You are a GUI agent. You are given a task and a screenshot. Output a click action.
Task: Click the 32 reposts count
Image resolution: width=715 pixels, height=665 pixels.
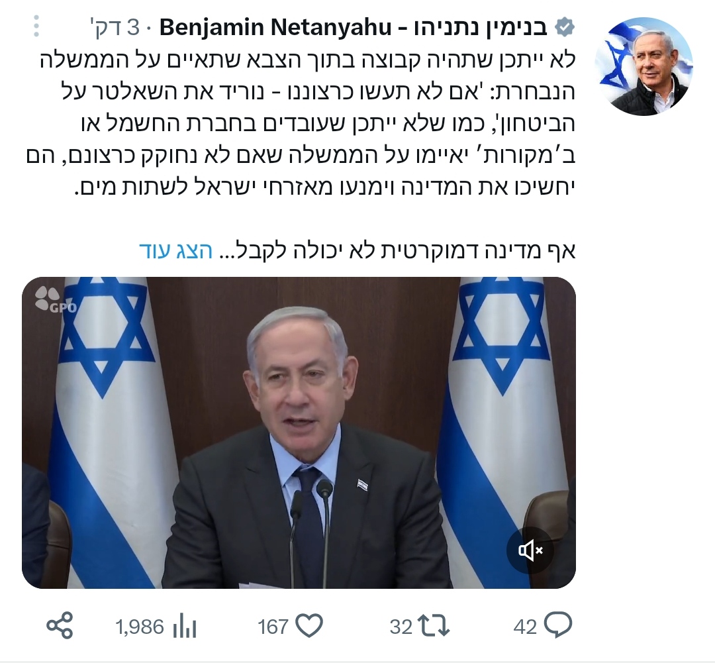point(401,627)
